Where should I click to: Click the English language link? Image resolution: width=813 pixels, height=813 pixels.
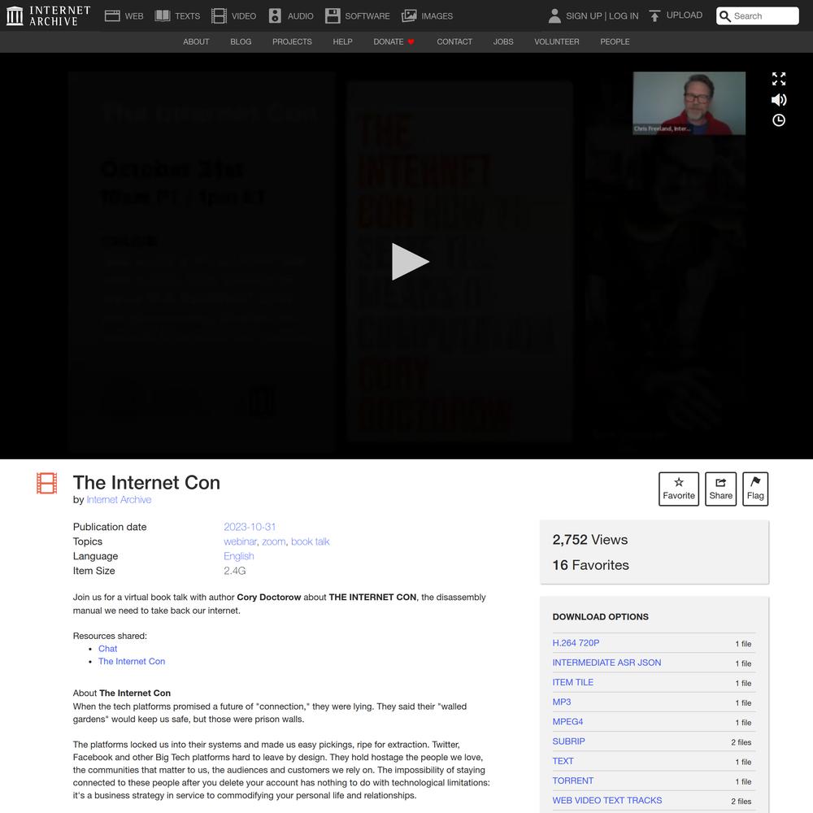click(238, 556)
